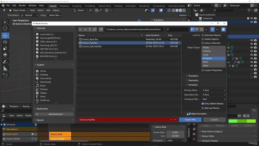Open the Render menu
The height and width of the screenshot is (146, 259).
[x=22, y=5]
